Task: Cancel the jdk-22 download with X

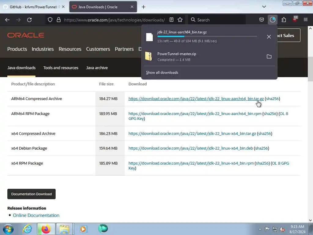Action: (x=269, y=37)
